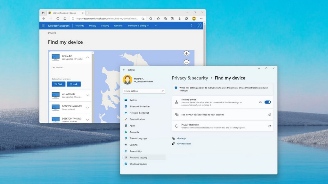Click the Edge profile avatar
328x184 pixels.
tap(194, 19)
